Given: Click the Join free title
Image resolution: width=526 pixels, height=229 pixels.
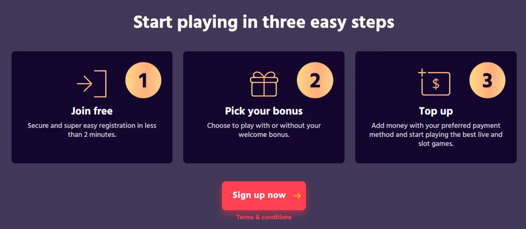Looking at the screenshot, I should coord(92,111).
